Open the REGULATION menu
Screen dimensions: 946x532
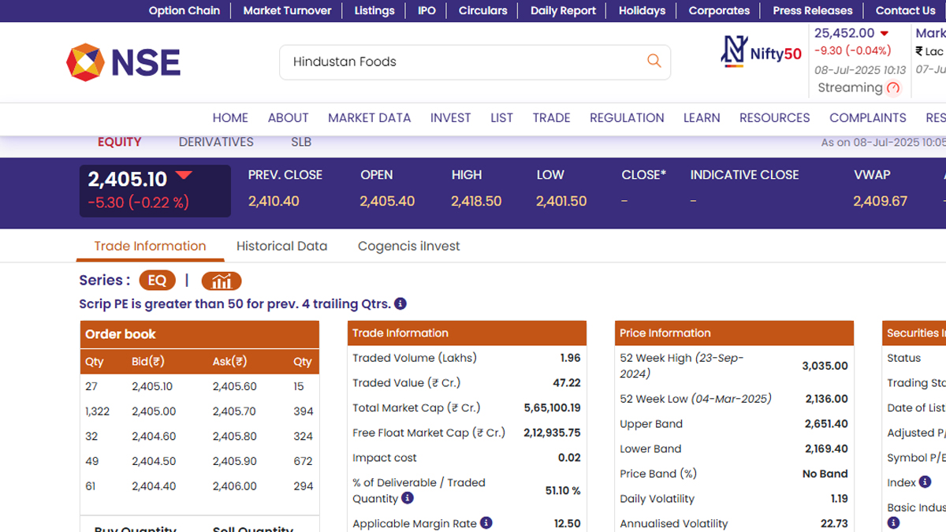(x=627, y=117)
